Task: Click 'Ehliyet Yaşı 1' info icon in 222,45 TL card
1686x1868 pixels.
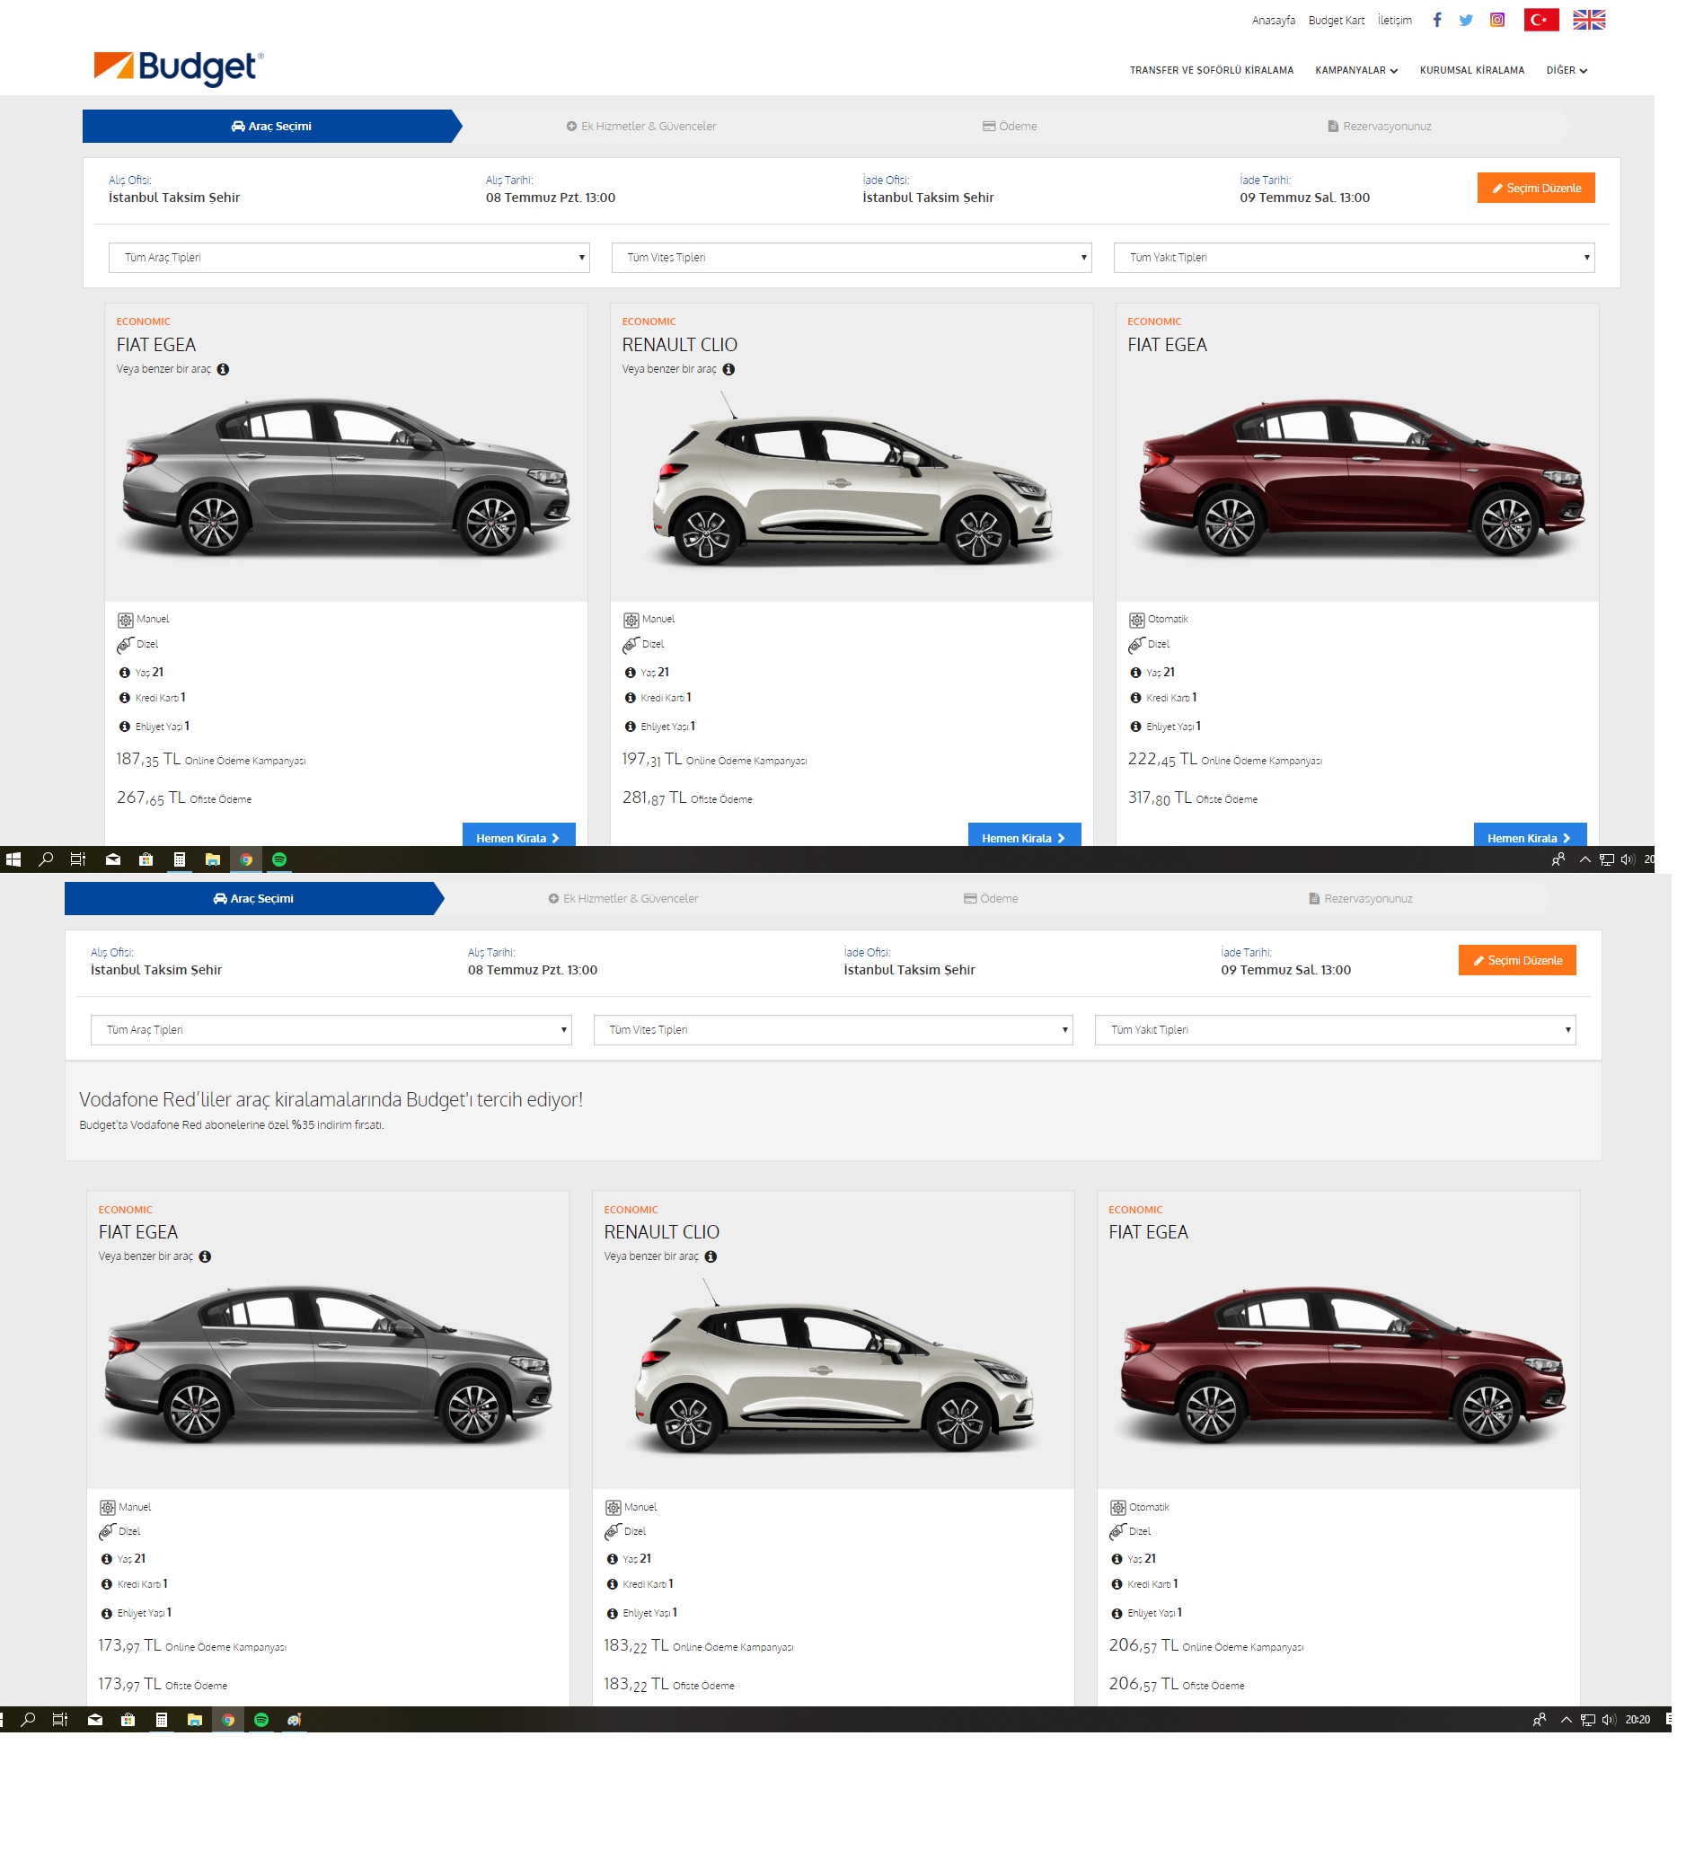Action: point(1135,726)
